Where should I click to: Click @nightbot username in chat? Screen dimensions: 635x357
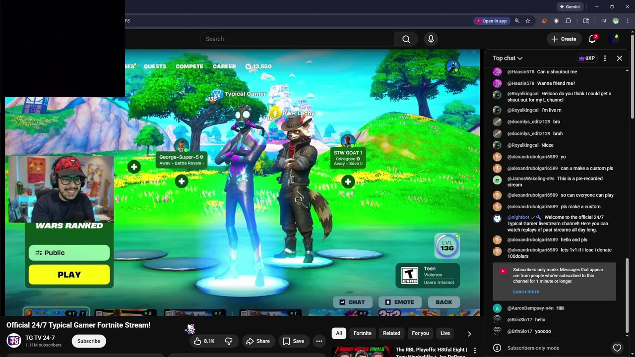518,217
